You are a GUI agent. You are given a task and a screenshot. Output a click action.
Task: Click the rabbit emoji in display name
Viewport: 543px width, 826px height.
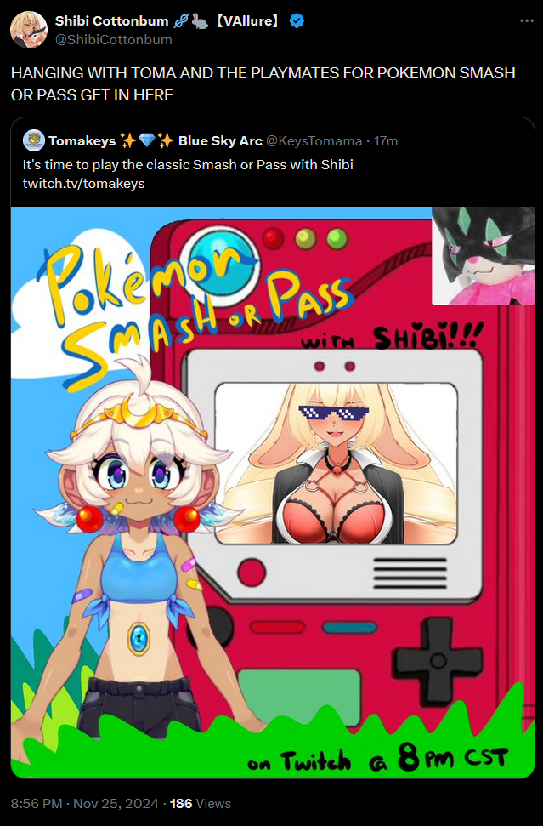pos(200,21)
